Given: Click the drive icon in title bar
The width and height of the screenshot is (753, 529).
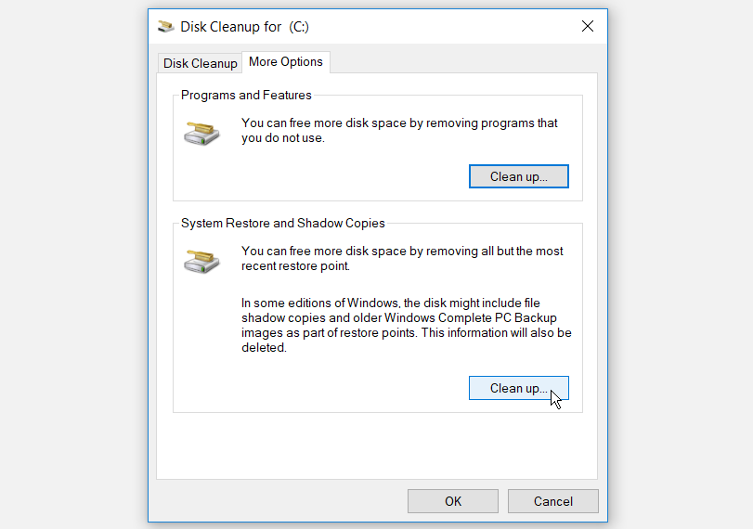Looking at the screenshot, I should click(x=166, y=27).
